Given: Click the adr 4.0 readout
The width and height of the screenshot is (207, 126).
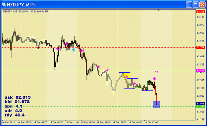Looking at the screenshot, I should [14, 111].
